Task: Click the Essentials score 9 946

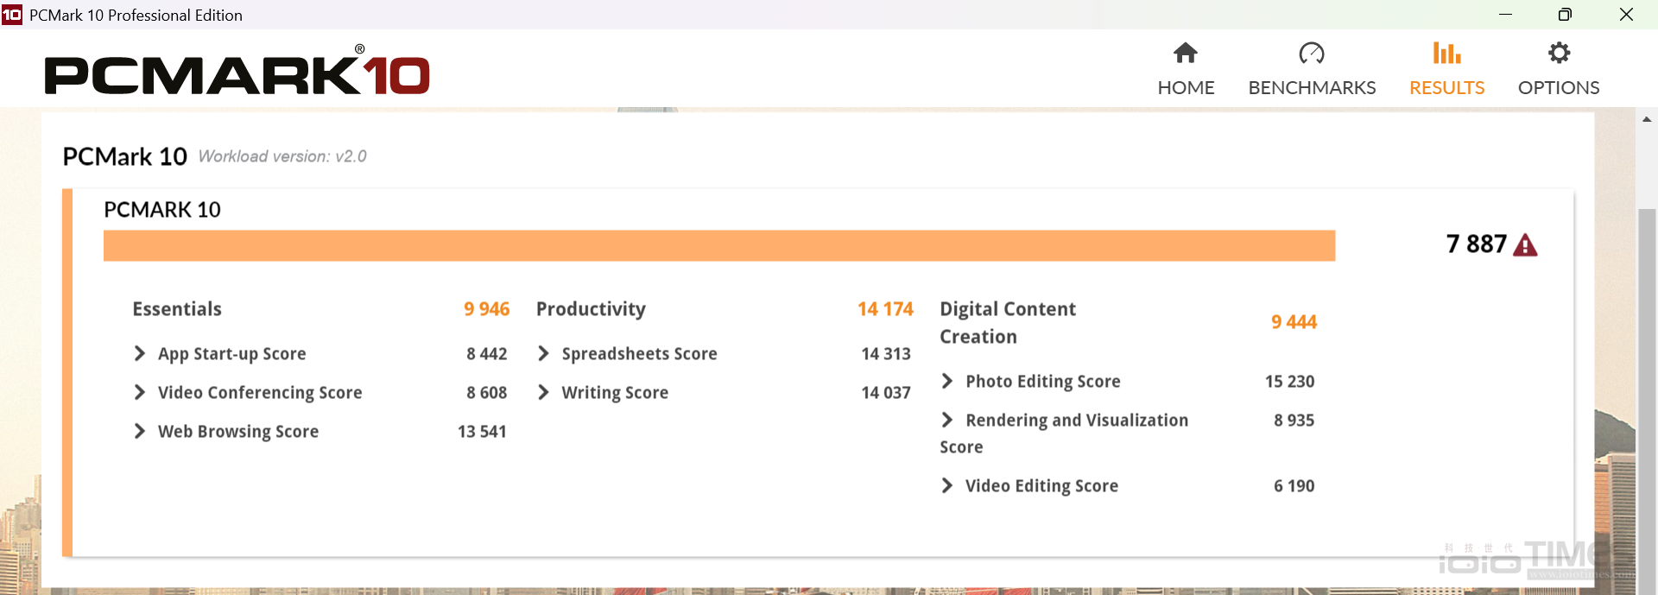Action: 487,309
